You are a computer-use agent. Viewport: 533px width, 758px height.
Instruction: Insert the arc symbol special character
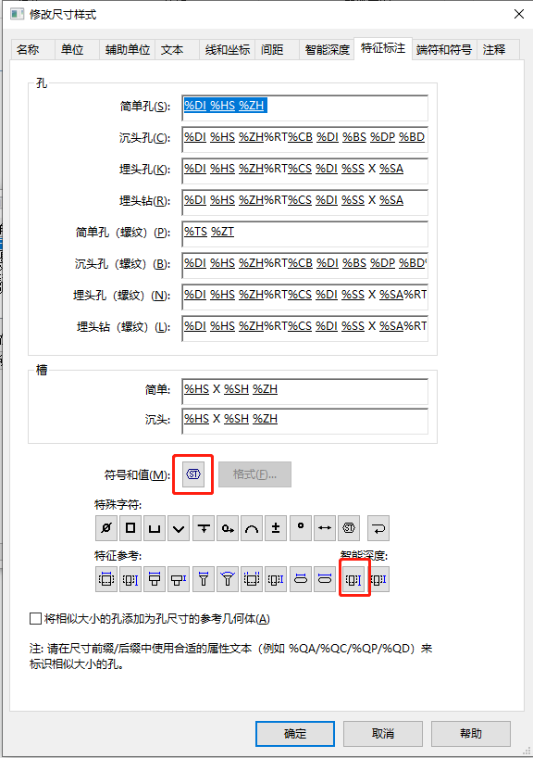(x=252, y=528)
